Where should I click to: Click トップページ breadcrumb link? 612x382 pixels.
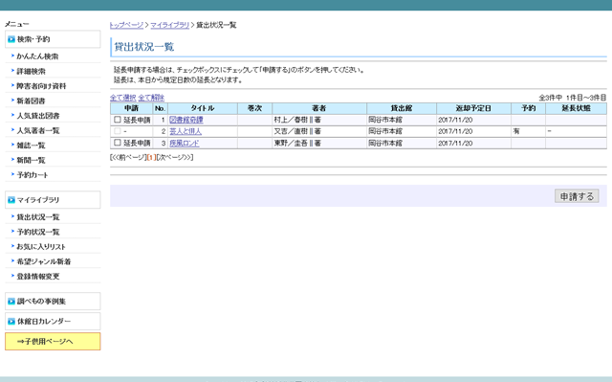[x=126, y=25]
